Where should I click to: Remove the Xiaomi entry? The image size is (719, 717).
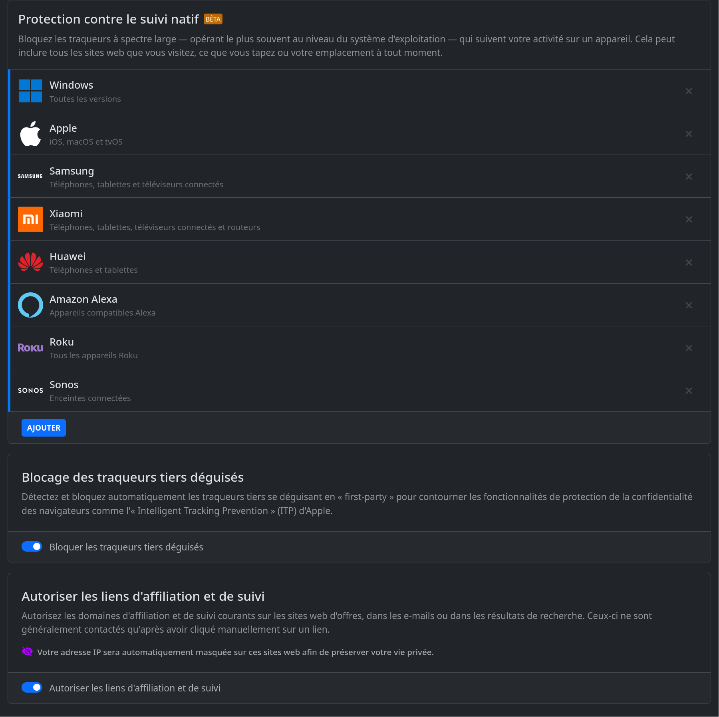click(689, 219)
